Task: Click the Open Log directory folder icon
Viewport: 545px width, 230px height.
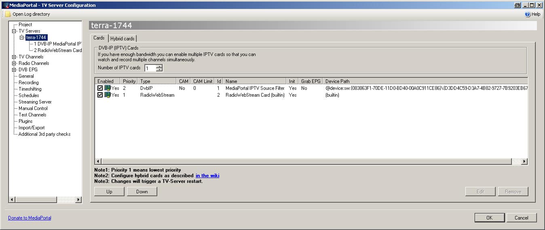Action: [x=8, y=14]
